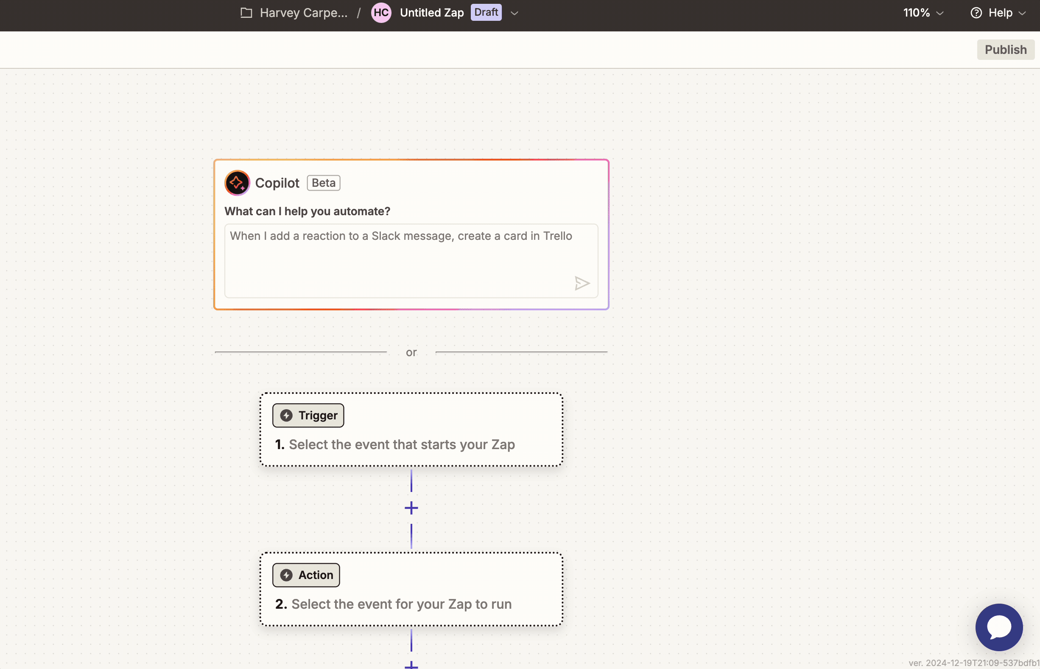Viewport: 1040px width, 669px height.
Task: Click the Copilot sparkle logo icon
Action: pos(237,183)
